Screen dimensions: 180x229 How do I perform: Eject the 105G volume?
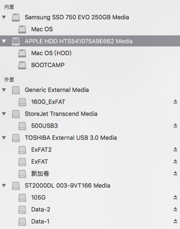[x=175, y=197]
